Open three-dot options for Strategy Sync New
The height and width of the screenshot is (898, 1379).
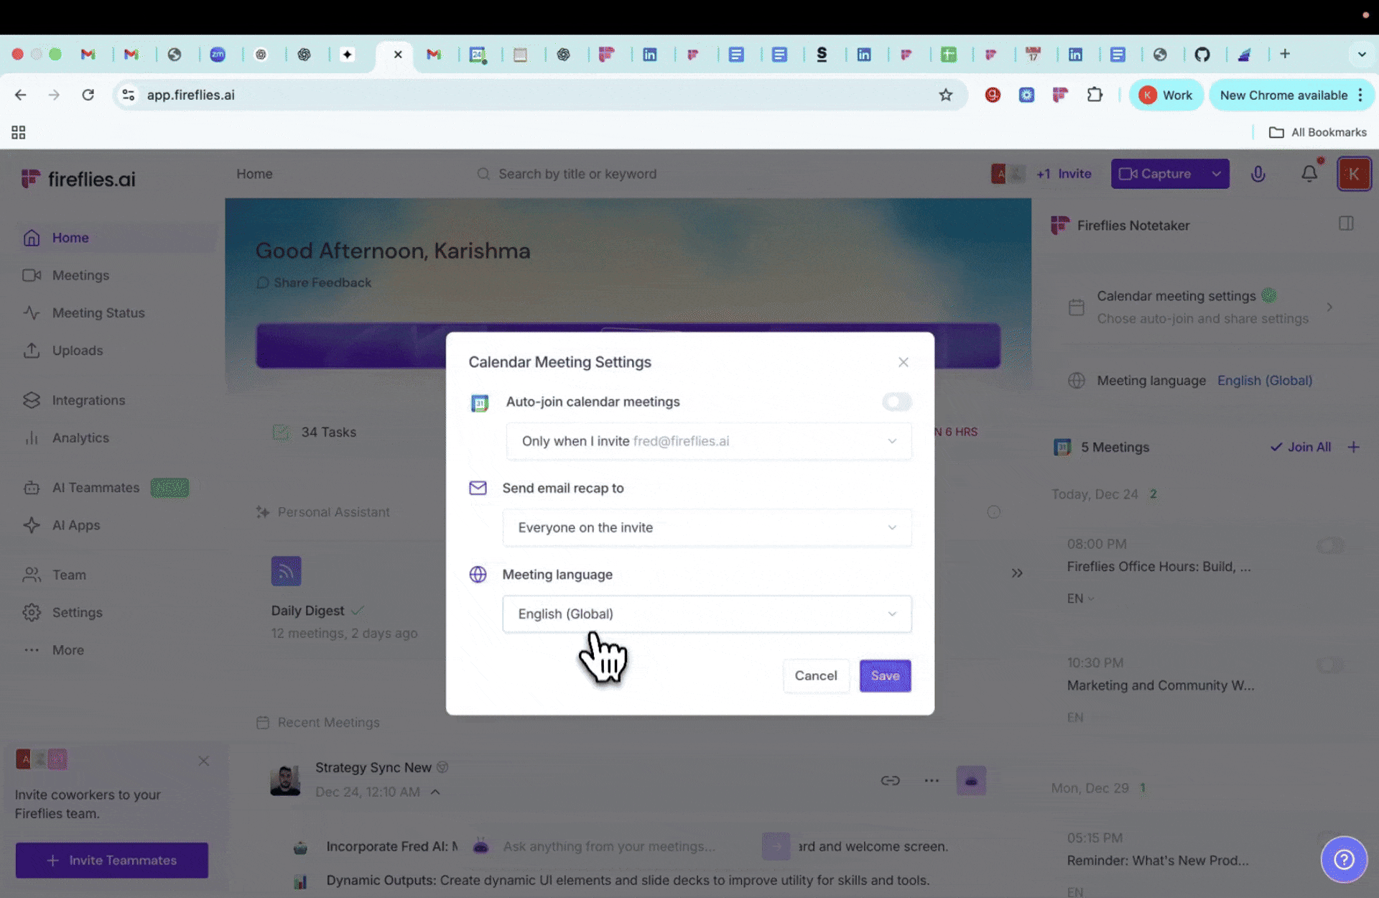tap(932, 780)
